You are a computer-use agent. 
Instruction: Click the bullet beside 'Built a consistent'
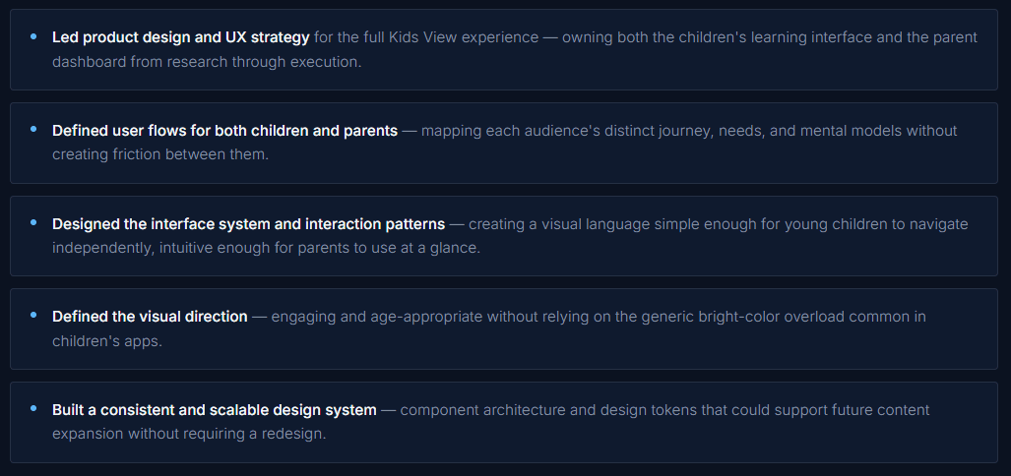click(33, 409)
